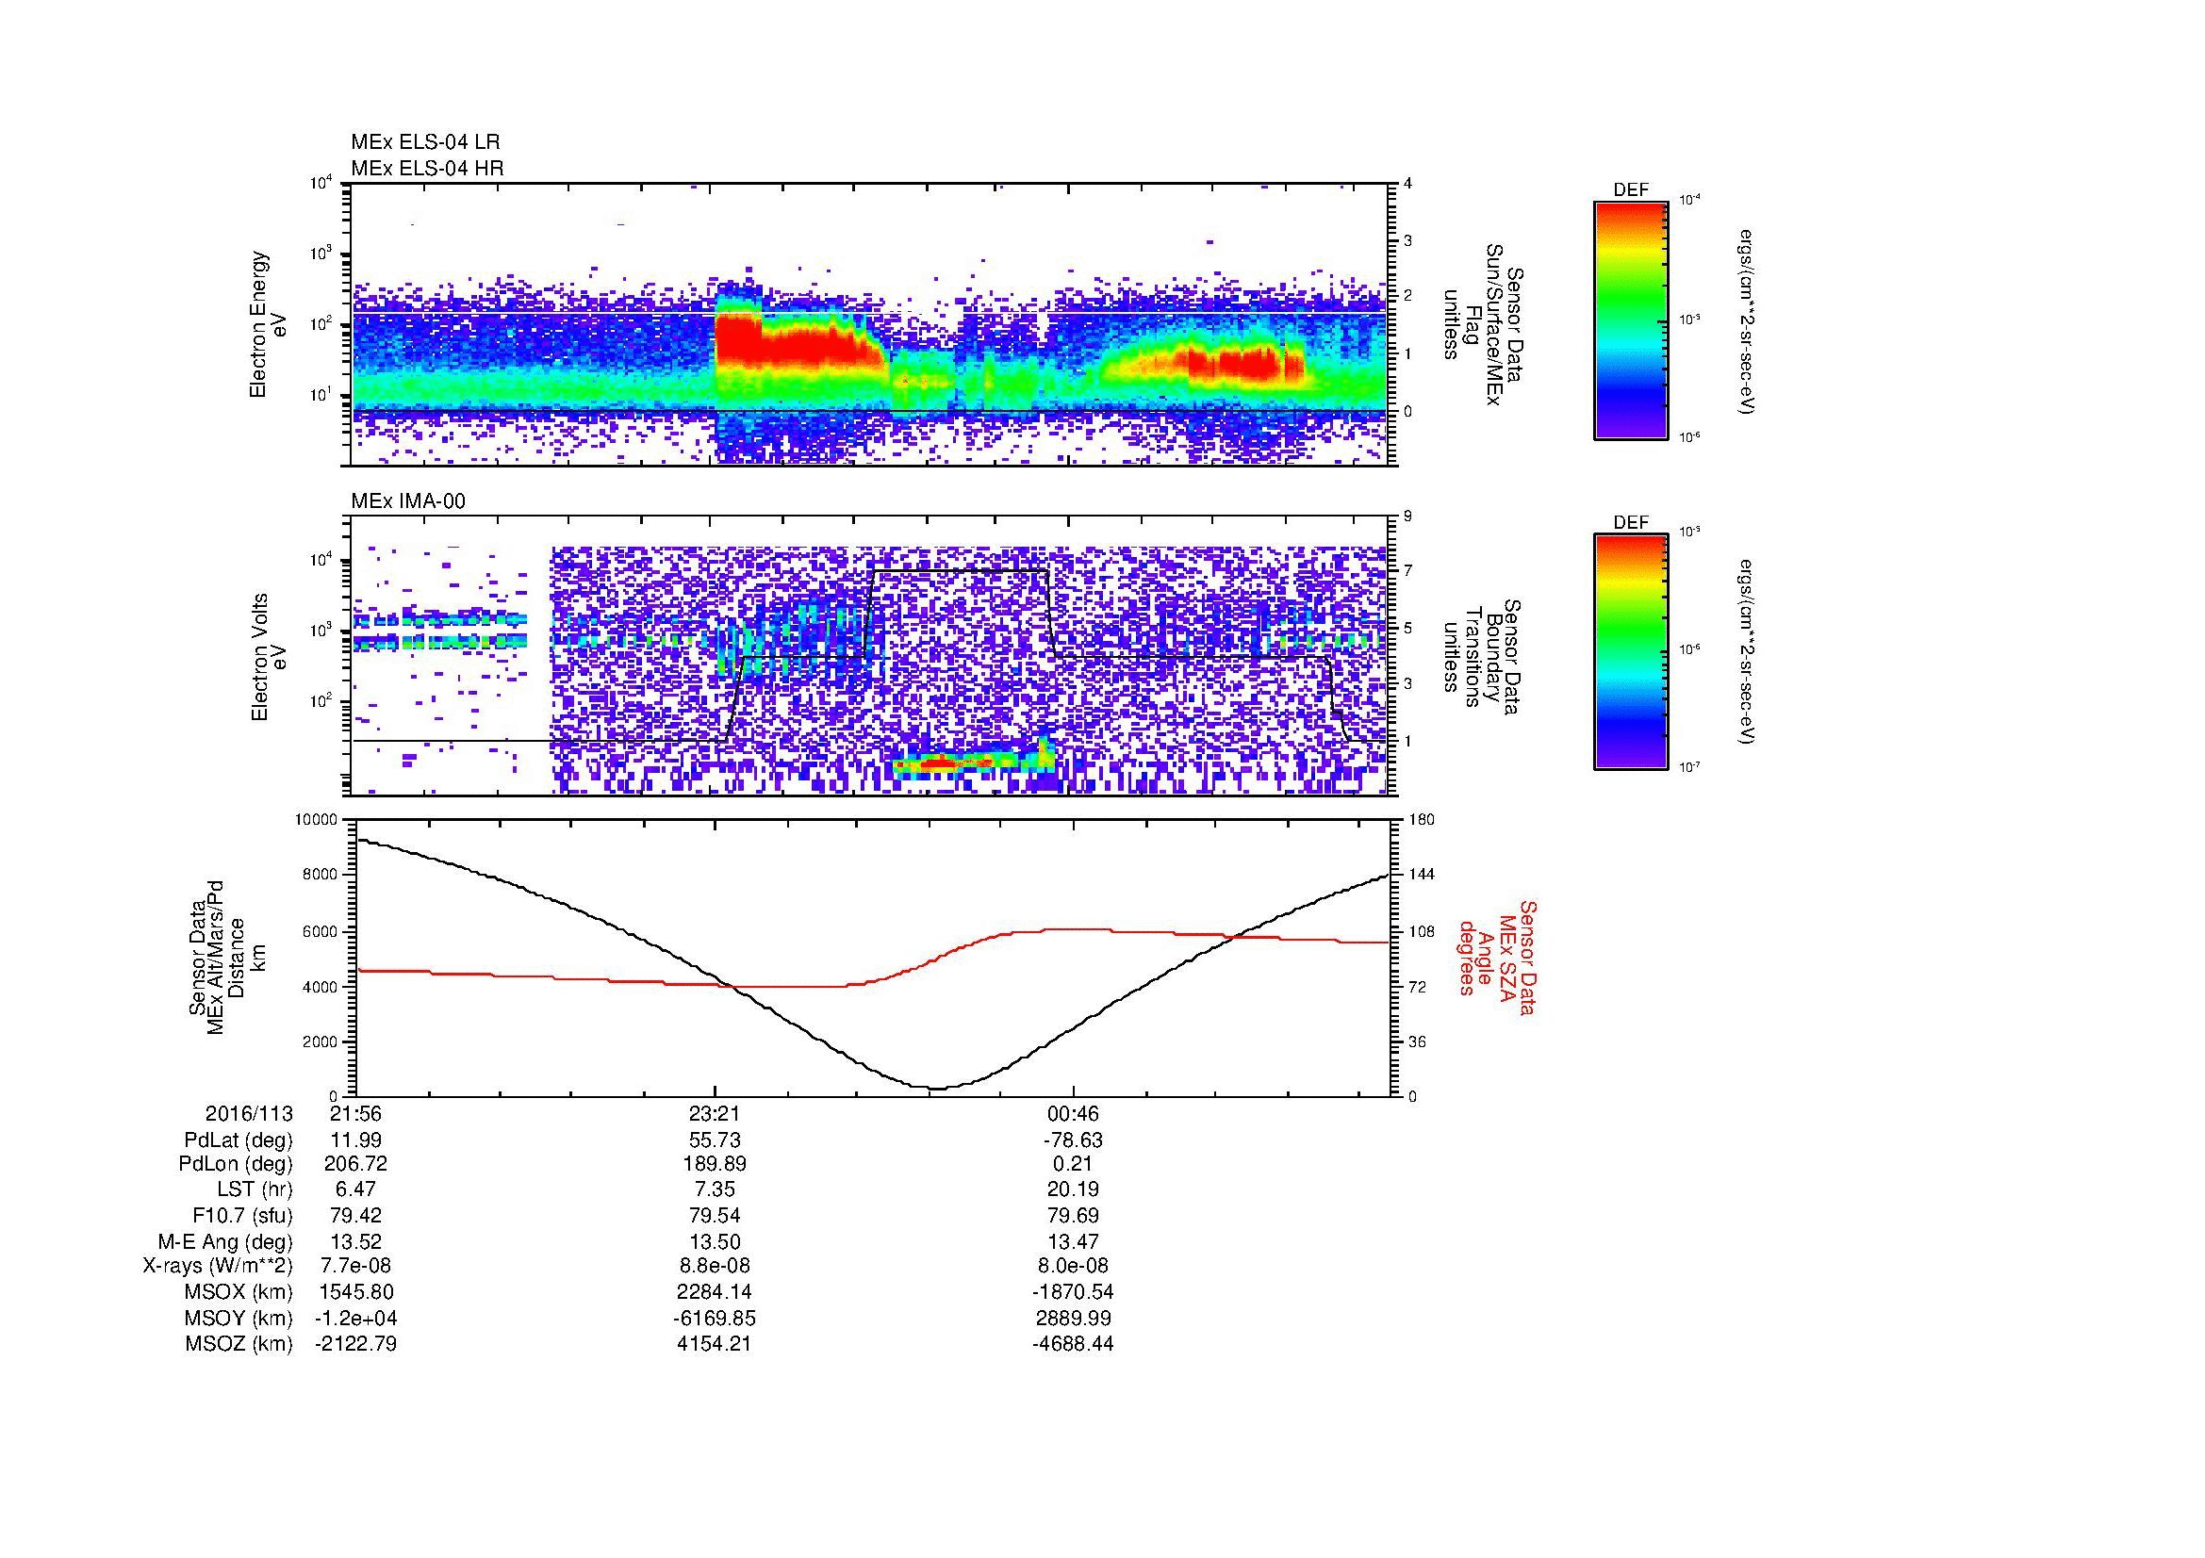Viewport: 2205px width, 1558px height.
Task: Click the ELS colorbar units label 'ergs/(cm**2-sr-sec-eV)'
Action: click(1747, 320)
